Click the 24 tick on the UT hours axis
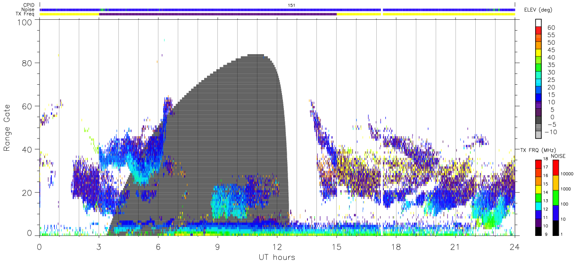The height and width of the screenshot is (267, 579). click(515, 247)
